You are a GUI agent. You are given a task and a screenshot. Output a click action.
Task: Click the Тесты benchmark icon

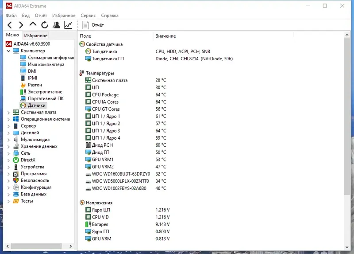(x=16, y=201)
